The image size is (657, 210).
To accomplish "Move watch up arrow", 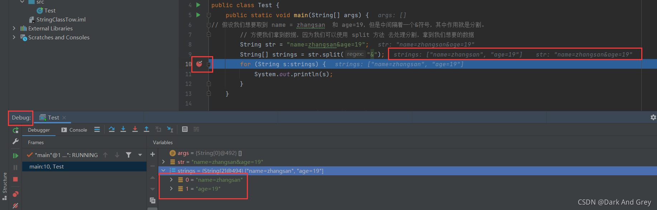I will click(x=153, y=177).
